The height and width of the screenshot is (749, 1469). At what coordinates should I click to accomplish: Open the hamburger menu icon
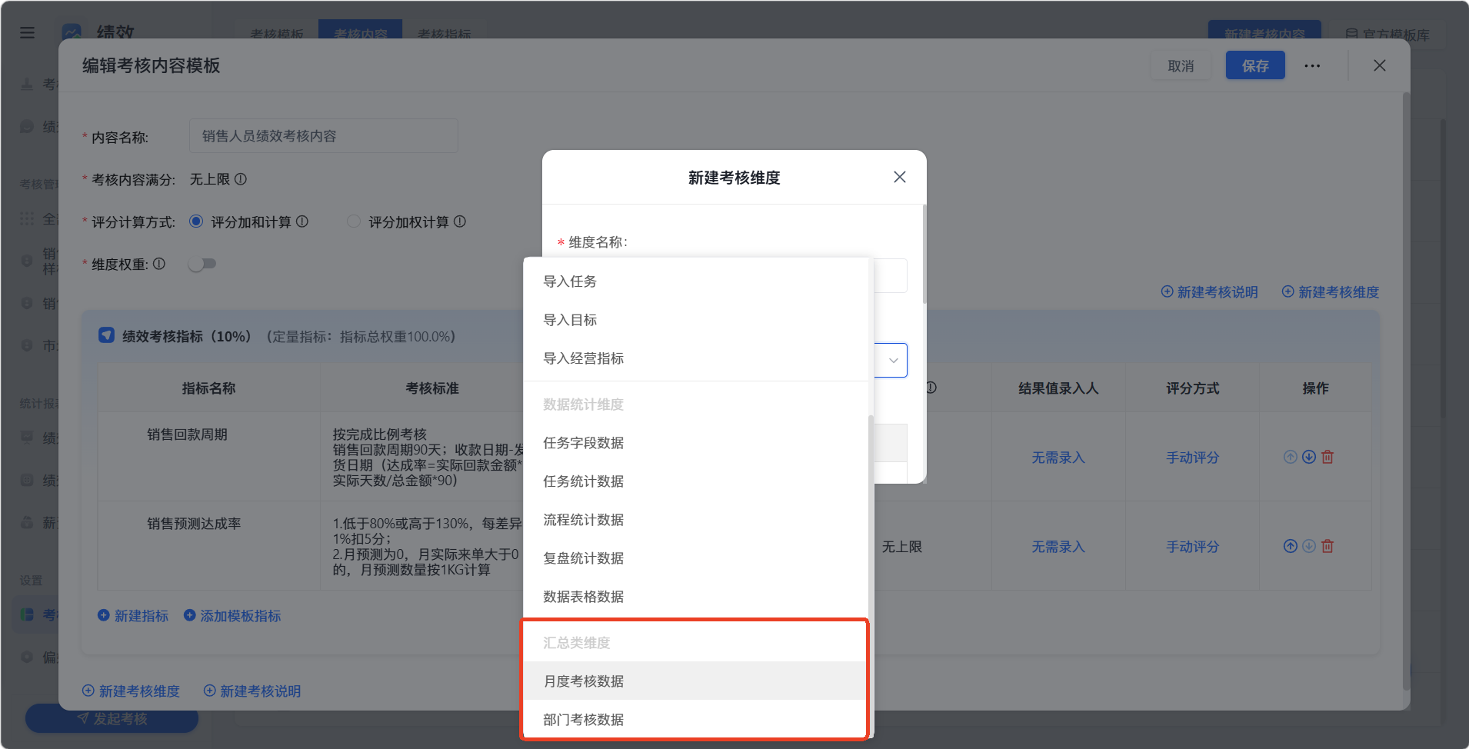27,32
